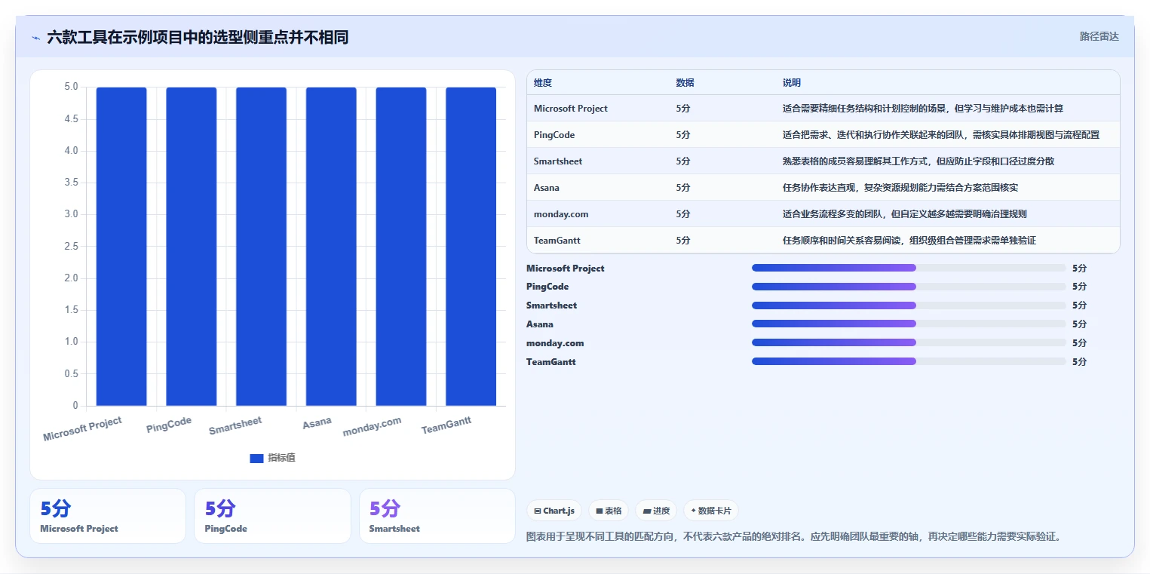Click the monday.com label in the progress list

pyautogui.click(x=555, y=343)
